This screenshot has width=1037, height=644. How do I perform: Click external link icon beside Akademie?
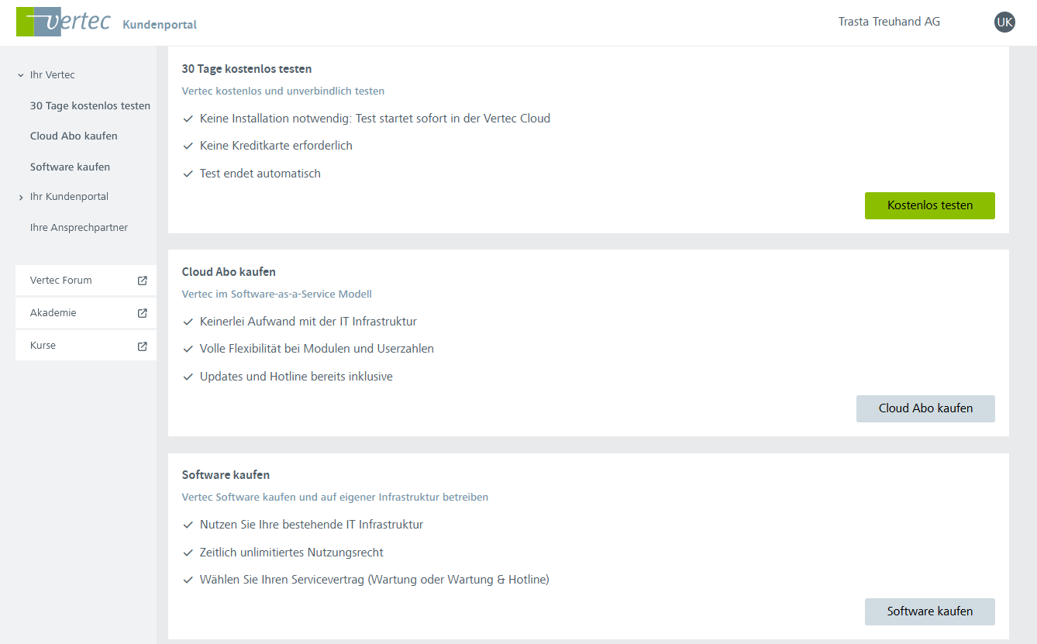[x=142, y=313]
